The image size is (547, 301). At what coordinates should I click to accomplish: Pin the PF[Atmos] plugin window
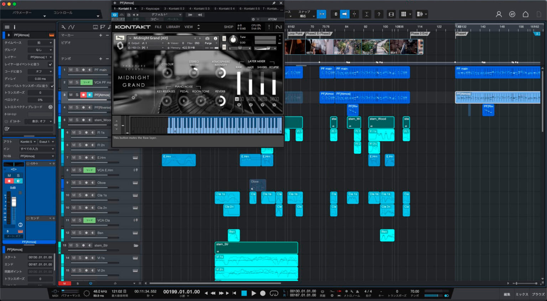pyautogui.click(x=274, y=3)
